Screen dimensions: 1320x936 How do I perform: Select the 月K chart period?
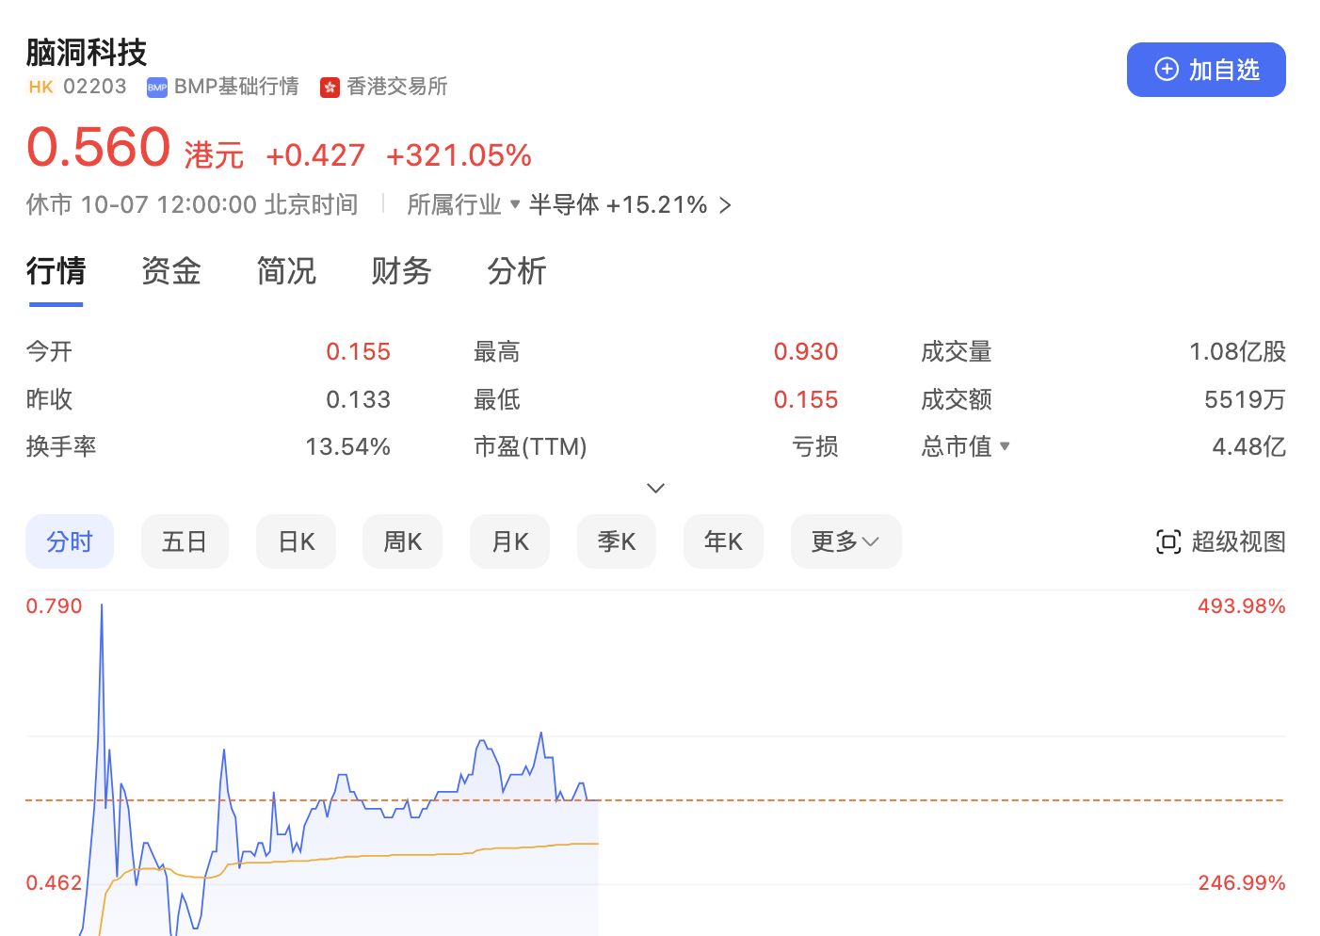point(509,541)
